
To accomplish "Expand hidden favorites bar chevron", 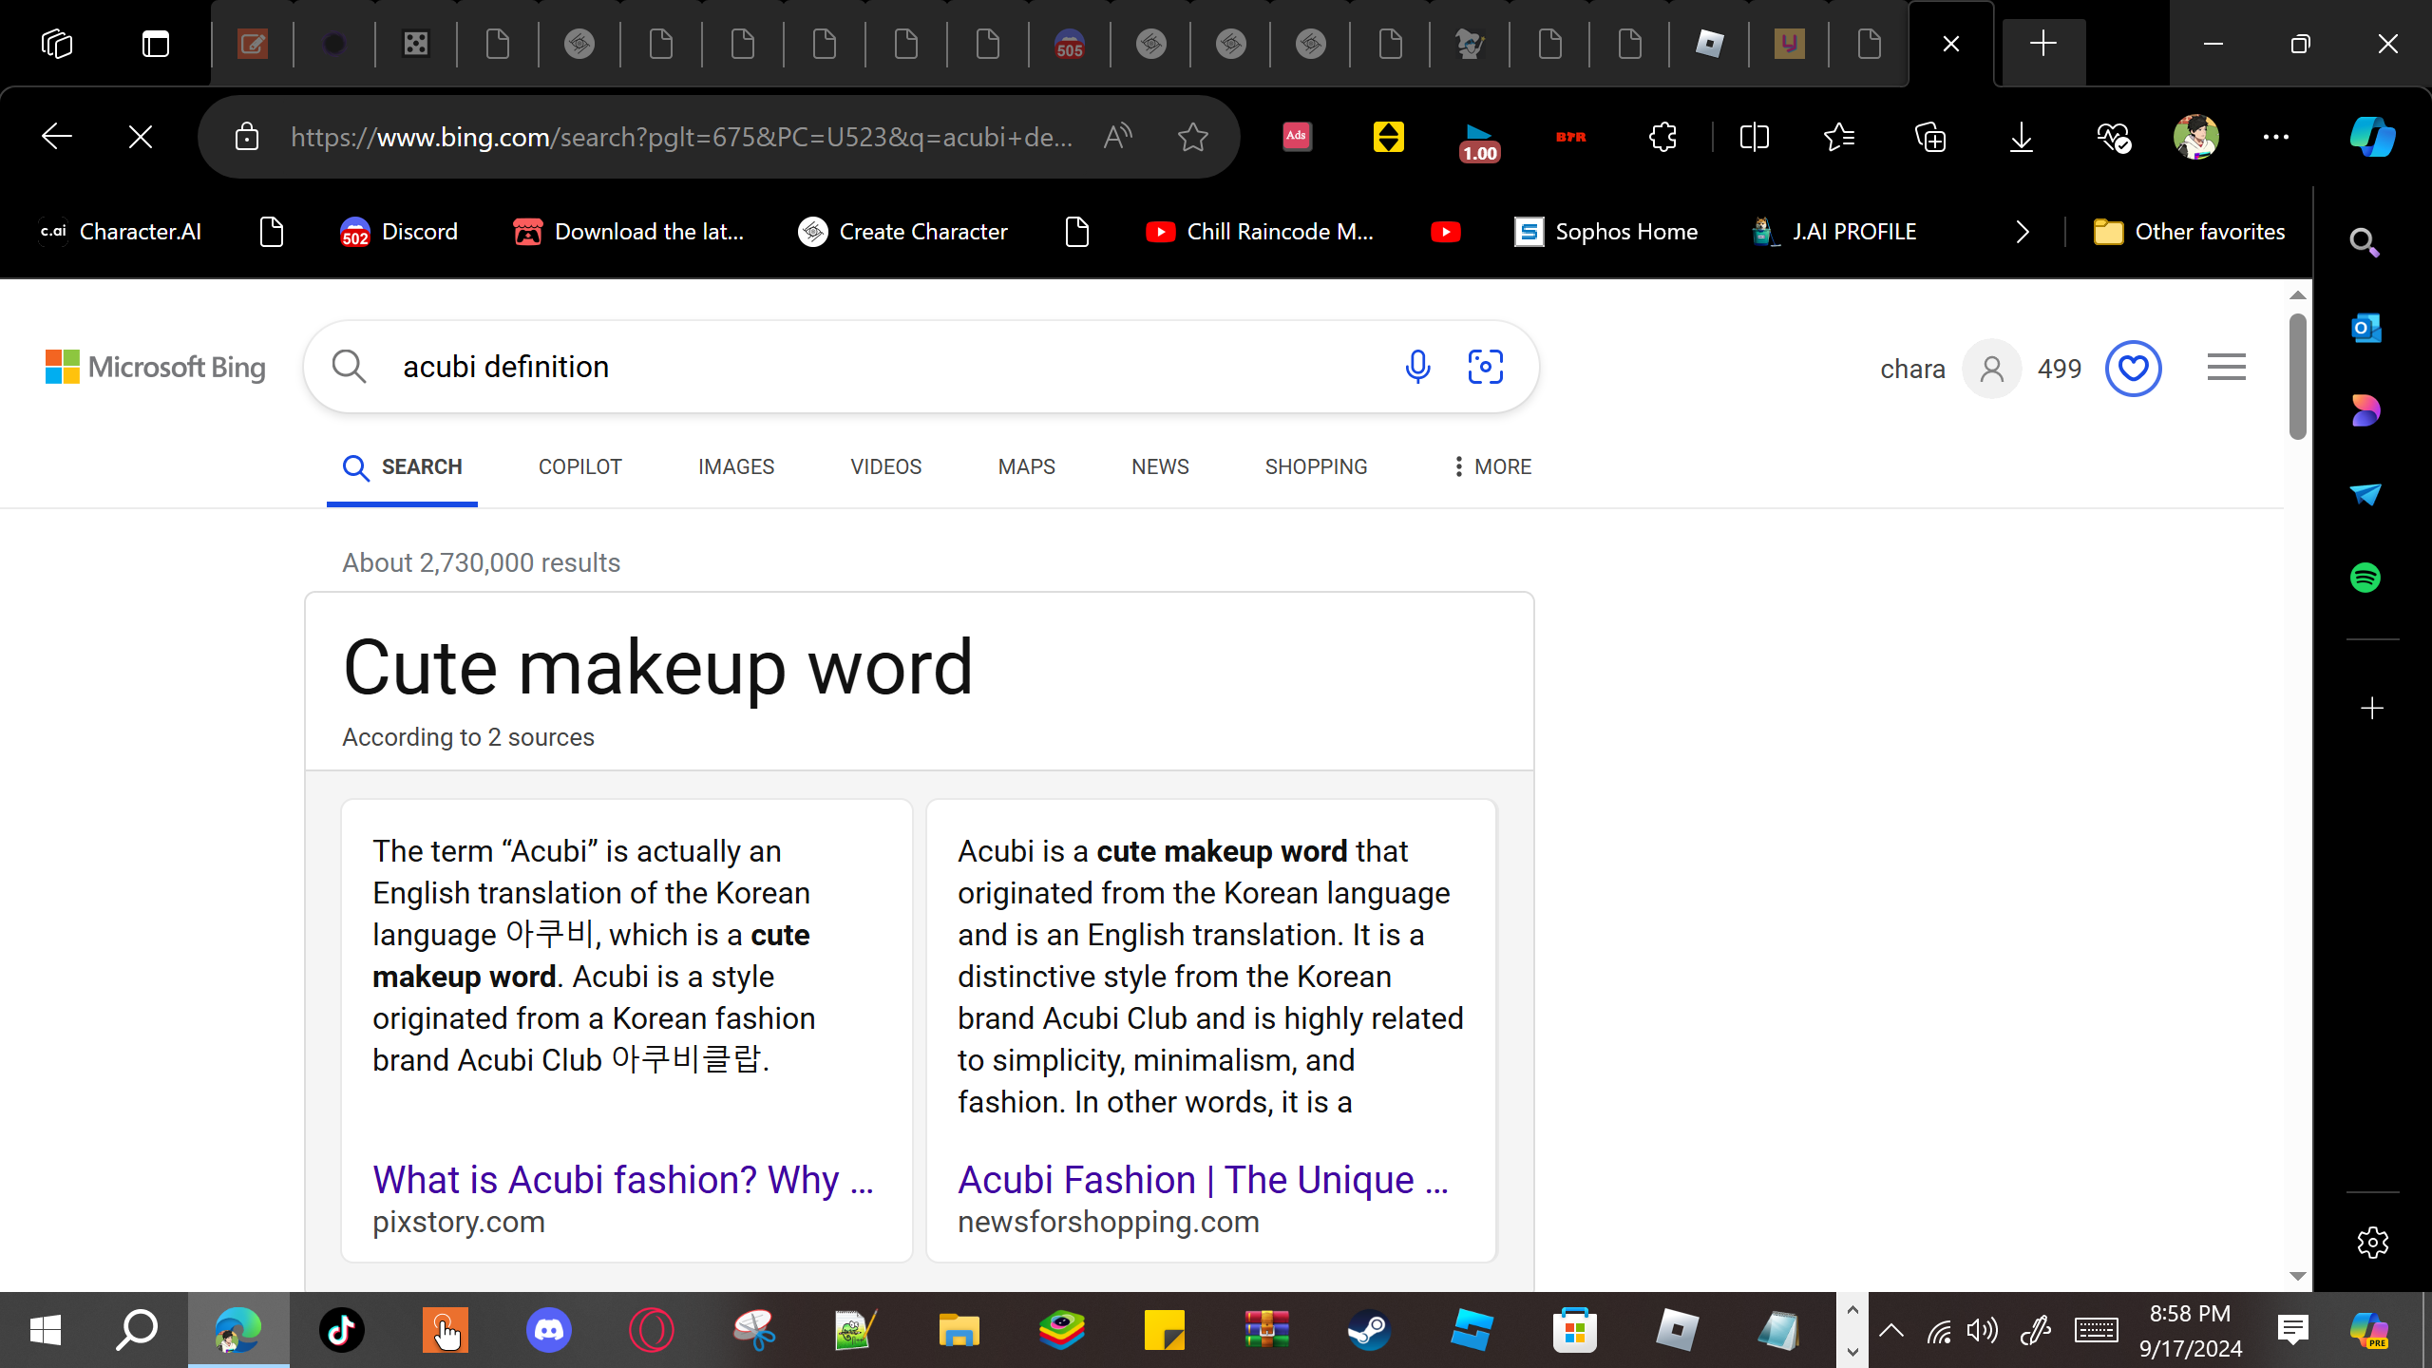I will tap(2023, 232).
